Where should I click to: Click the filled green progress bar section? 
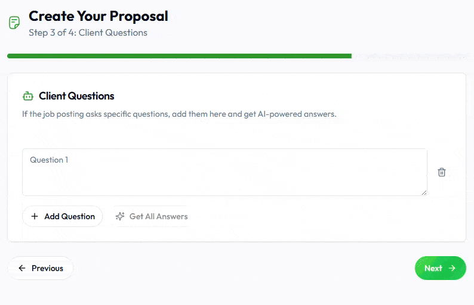click(179, 56)
